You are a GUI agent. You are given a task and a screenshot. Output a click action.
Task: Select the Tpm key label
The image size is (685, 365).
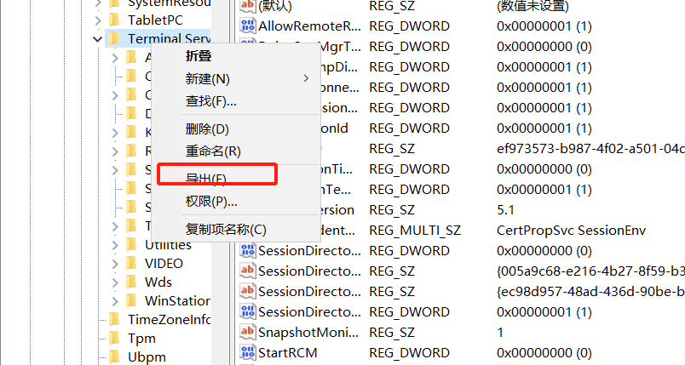tap(141, 339)
